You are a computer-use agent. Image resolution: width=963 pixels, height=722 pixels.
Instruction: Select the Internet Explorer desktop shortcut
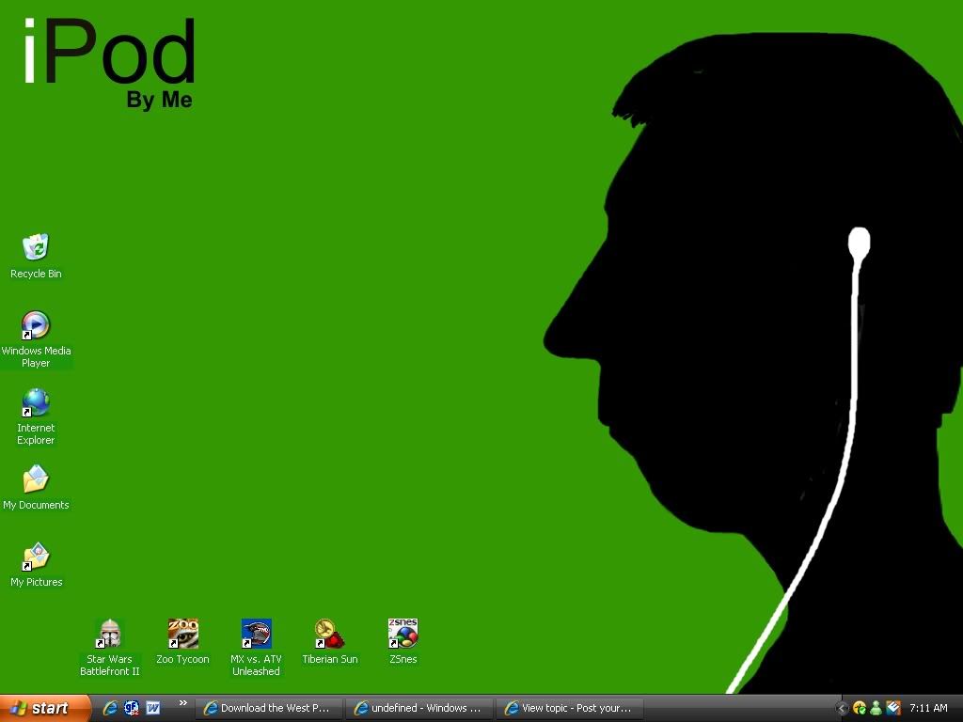pyautogui.click(x=36, y=402)
